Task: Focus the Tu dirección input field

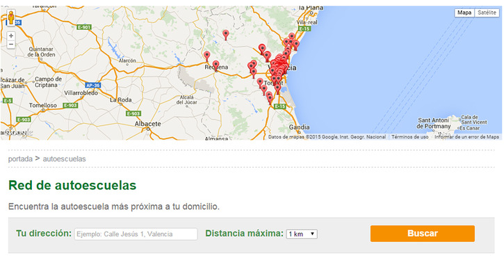Action: (x=136, y=234)
